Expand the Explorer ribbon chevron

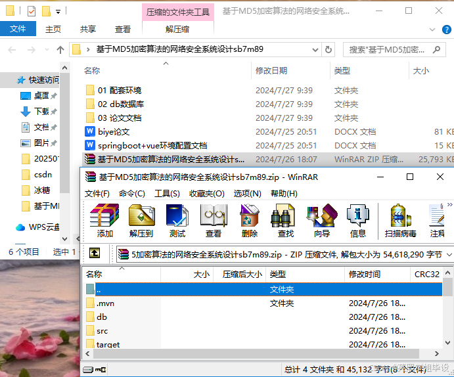432,30
